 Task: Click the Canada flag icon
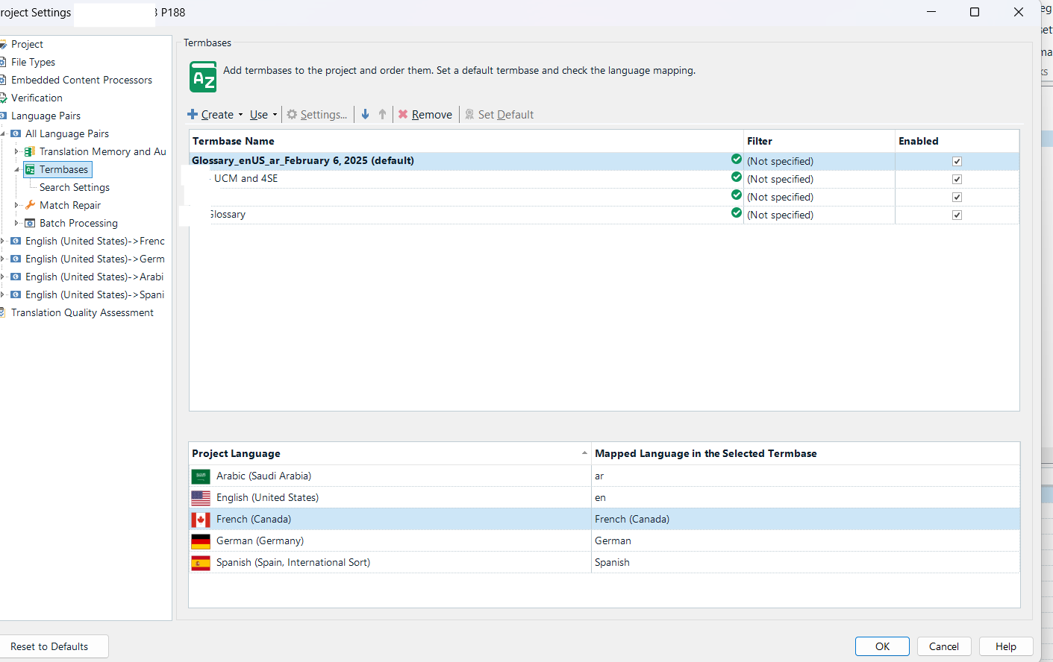coord(201,520)
